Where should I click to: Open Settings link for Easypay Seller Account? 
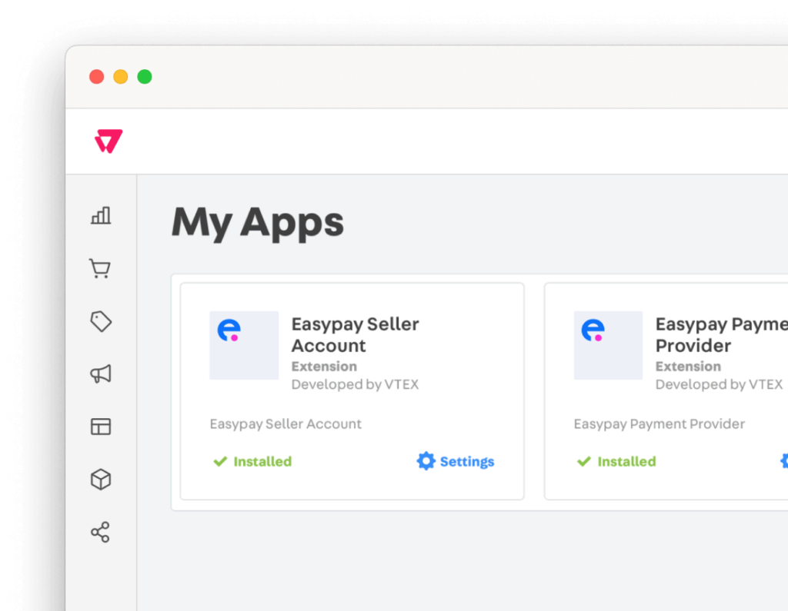tap(466, 462)
